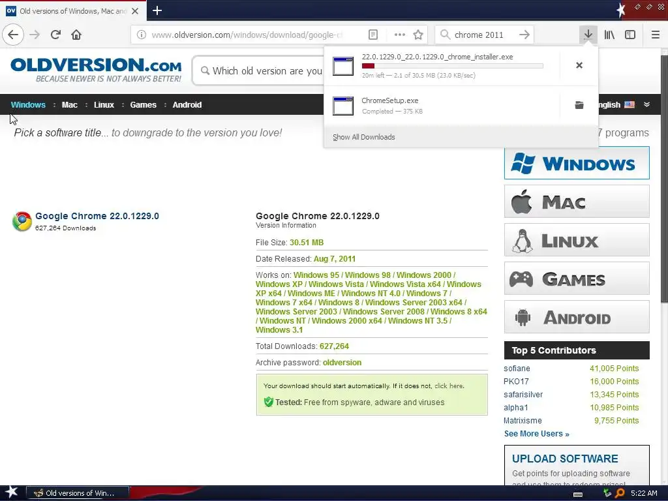Open the Mac category banner

pyautogui.click(x=577, y=202)
